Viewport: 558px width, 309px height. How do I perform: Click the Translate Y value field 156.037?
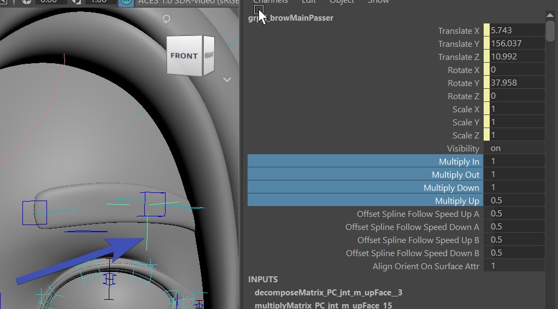coord(516,44)
